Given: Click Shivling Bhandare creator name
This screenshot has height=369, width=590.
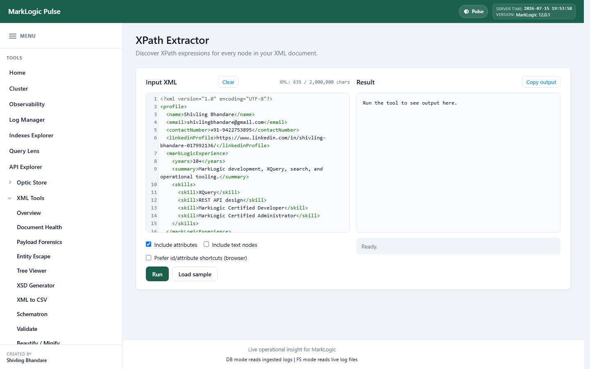Looking at the screenshot, I should [x=27, y=360].
